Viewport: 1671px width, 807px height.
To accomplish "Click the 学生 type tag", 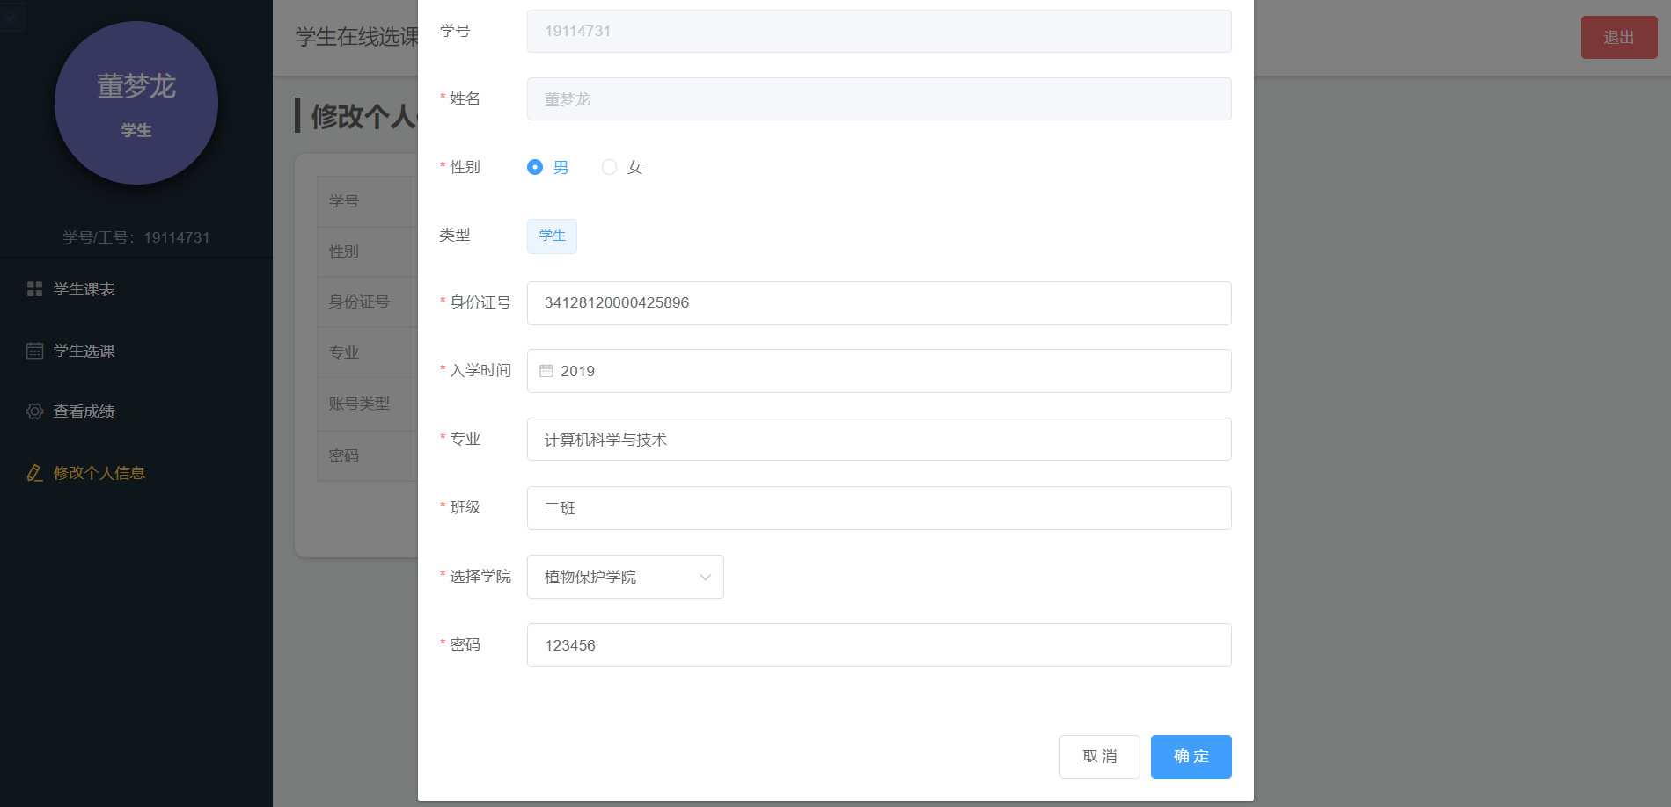I will point(552,236).
